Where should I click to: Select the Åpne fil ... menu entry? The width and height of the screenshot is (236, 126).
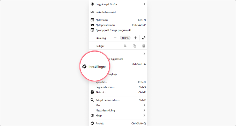[x=118, y=82]
